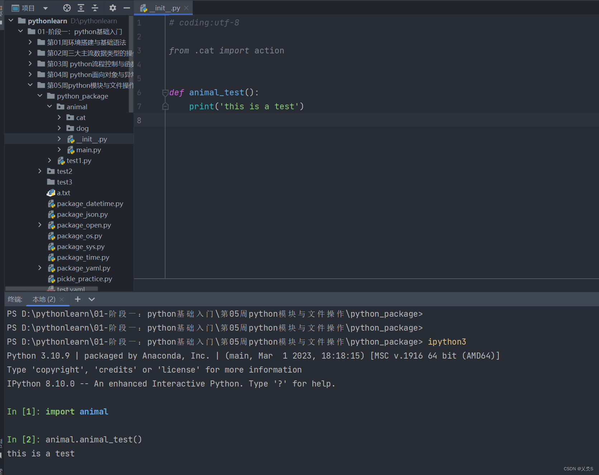Expand the 第01周环境搭建与基础语法 folder
Image resolution: width=599 pixels, height=475 pixels.
[30, 42]
